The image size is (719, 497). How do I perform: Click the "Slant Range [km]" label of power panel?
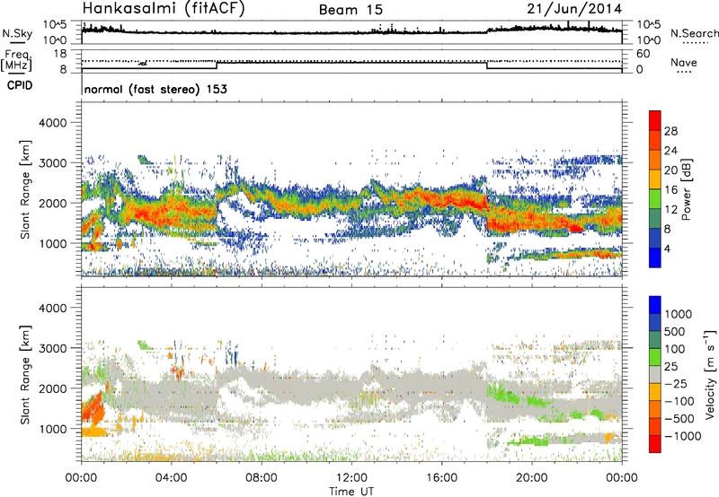25,189
